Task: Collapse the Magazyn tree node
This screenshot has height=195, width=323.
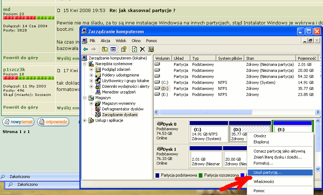Action: click(x=84, y=98)
